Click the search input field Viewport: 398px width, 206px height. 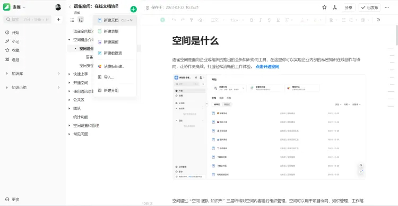pyautogui.click(x=28, y=20)
